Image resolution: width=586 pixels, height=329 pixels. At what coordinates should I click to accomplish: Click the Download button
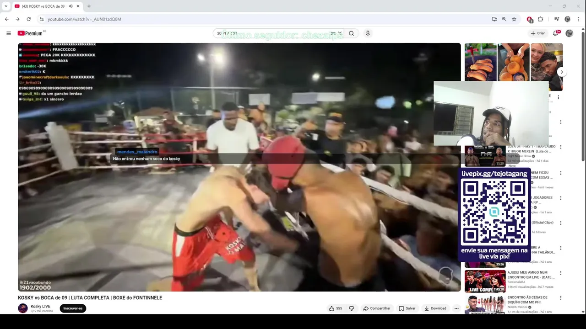(435, 308)
